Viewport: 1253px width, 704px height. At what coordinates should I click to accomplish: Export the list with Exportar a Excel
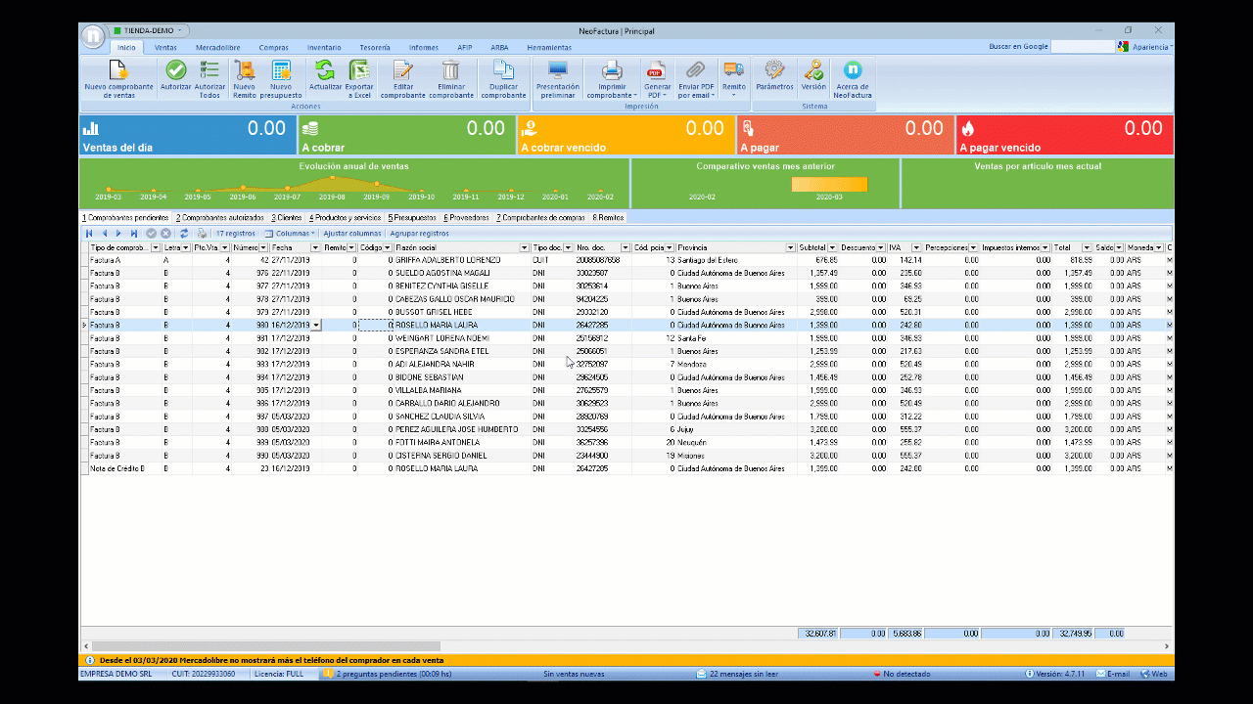coord(359,70)
